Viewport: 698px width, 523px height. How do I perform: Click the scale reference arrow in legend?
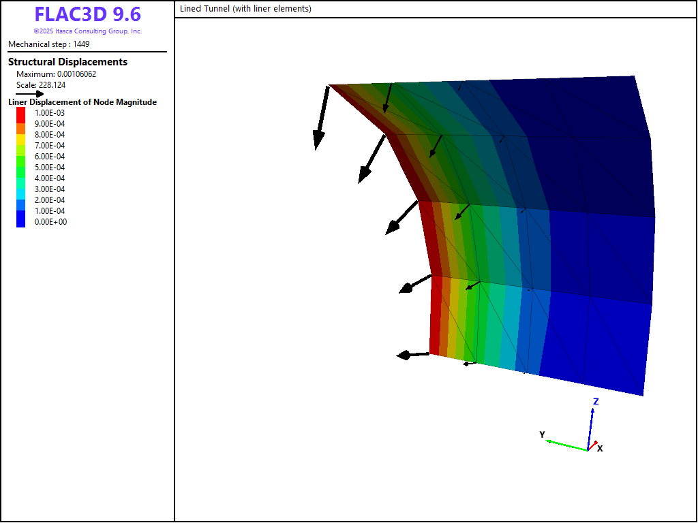(29, 94)
